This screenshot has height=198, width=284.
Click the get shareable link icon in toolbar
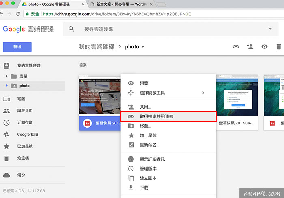tap(236, 47)
